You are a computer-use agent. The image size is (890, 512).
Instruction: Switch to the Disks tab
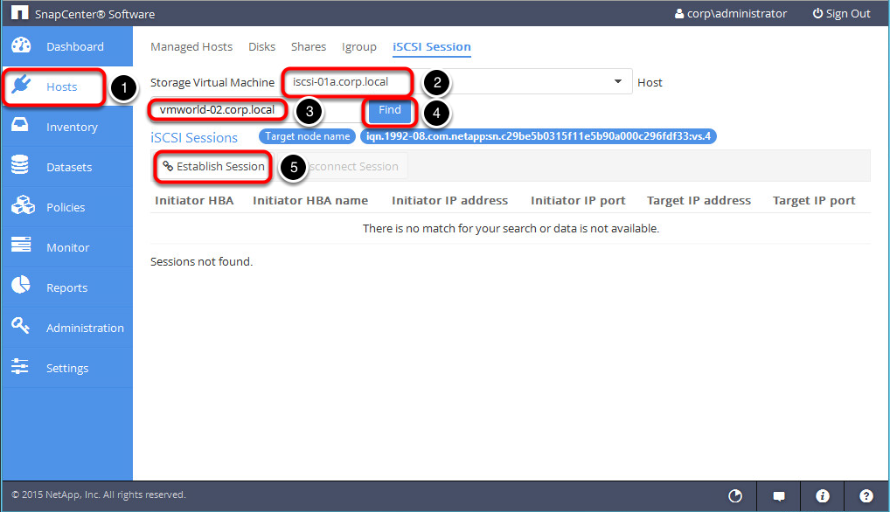tap(261, 46)
